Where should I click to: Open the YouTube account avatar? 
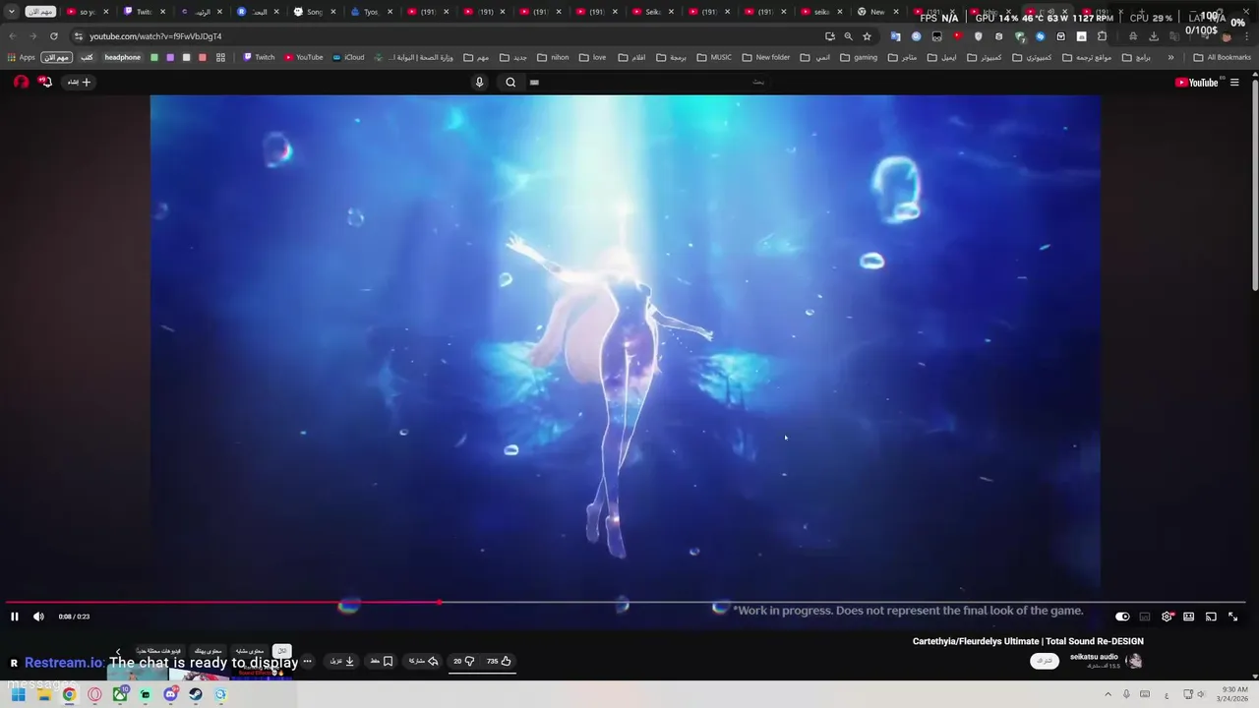click(x=21, y=82)
